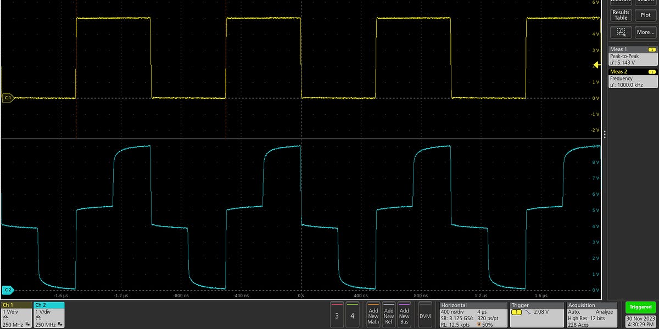Open the Results Table
This screenshot has height=329, width=659.
click(620, 15)
